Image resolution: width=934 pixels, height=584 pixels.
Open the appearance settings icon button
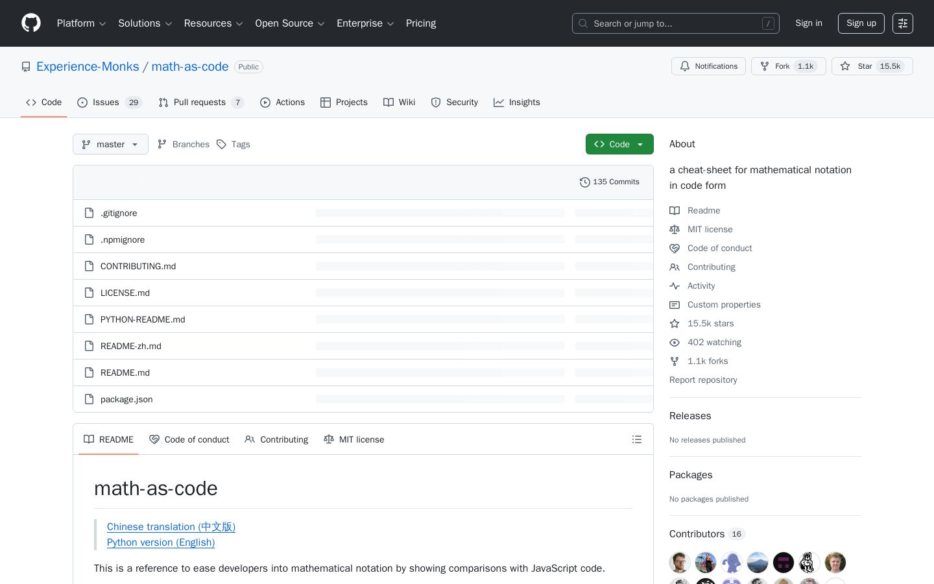(x=903, y=23)
